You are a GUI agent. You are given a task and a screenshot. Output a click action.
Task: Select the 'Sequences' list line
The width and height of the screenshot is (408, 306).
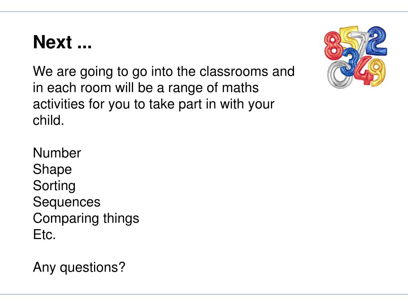point(67,202)
